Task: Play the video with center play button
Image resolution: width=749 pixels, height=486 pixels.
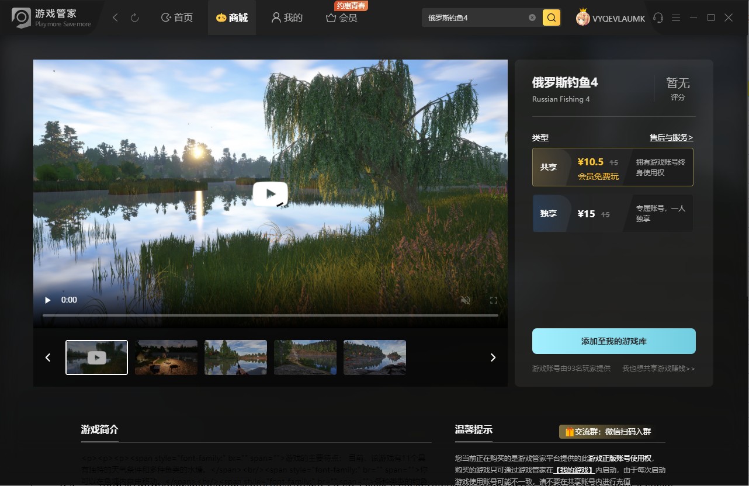Action: [271, 194]
